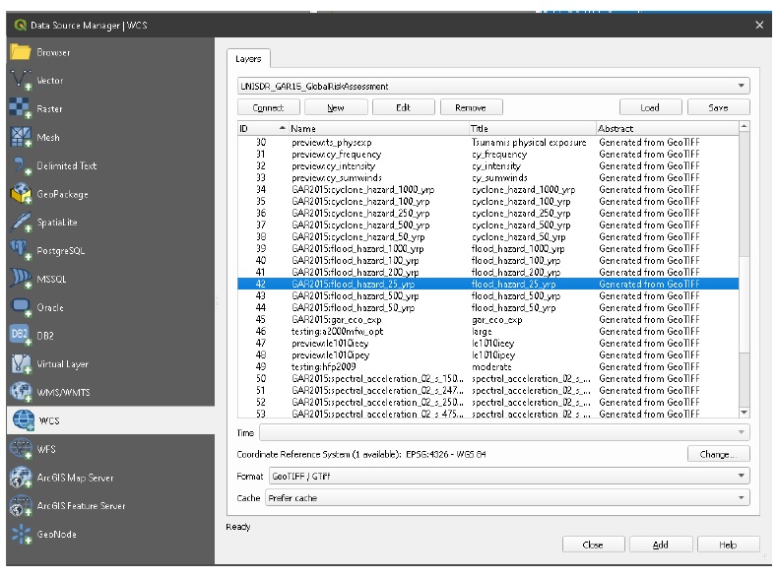Image resolution: width=778 pixels, height=578 pixels.
Task: Select the Raster data source icon
Action: (x=21, y=108)
